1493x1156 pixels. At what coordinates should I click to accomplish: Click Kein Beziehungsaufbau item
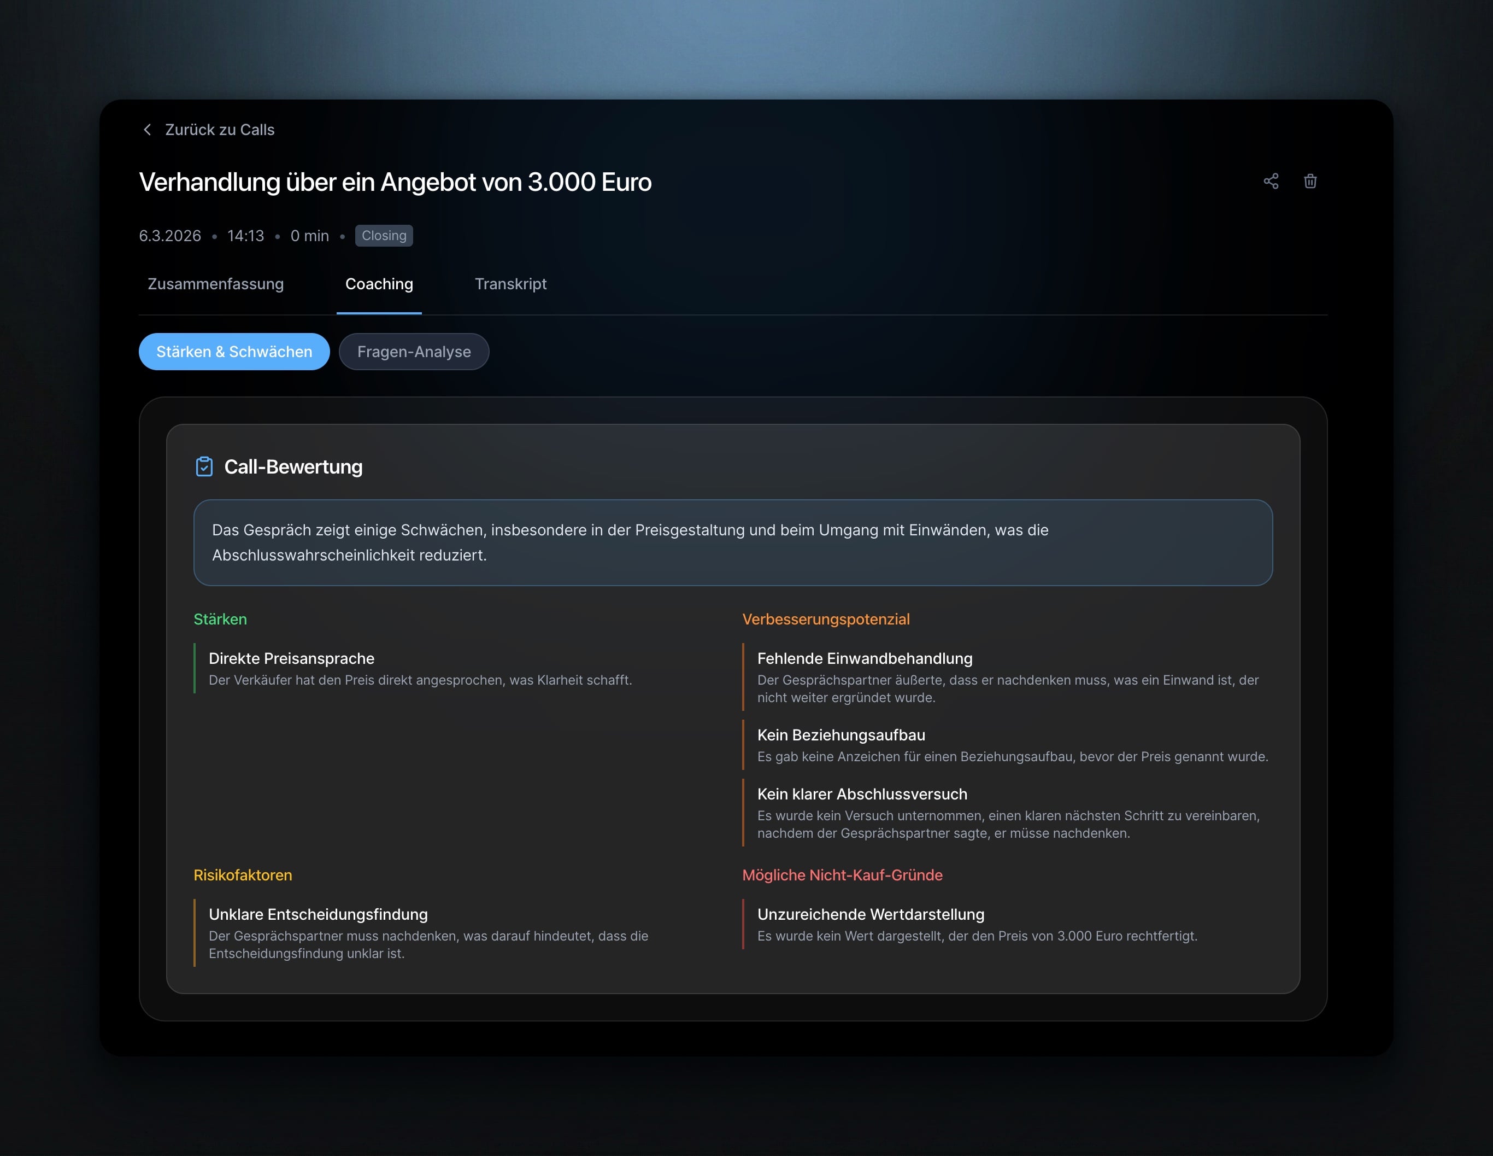[1008, 745]
